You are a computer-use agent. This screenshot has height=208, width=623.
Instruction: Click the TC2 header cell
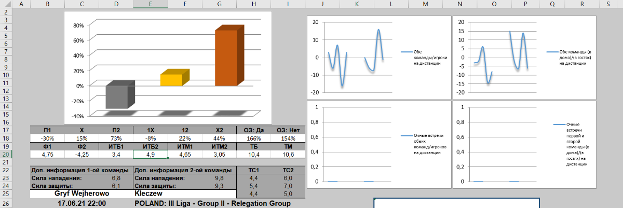[x=288, y=170]
